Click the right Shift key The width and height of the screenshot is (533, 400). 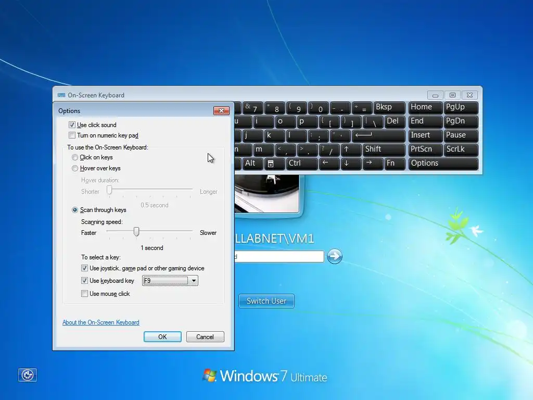(x=384, y=149)
